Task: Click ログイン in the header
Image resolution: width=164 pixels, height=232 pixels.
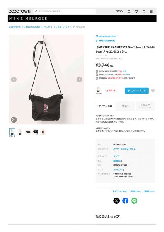Action: point(119,11)
